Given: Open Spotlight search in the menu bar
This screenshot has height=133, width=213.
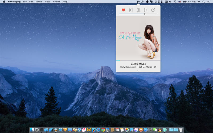Looking at the screenshot, I should [x=203, y=2].
